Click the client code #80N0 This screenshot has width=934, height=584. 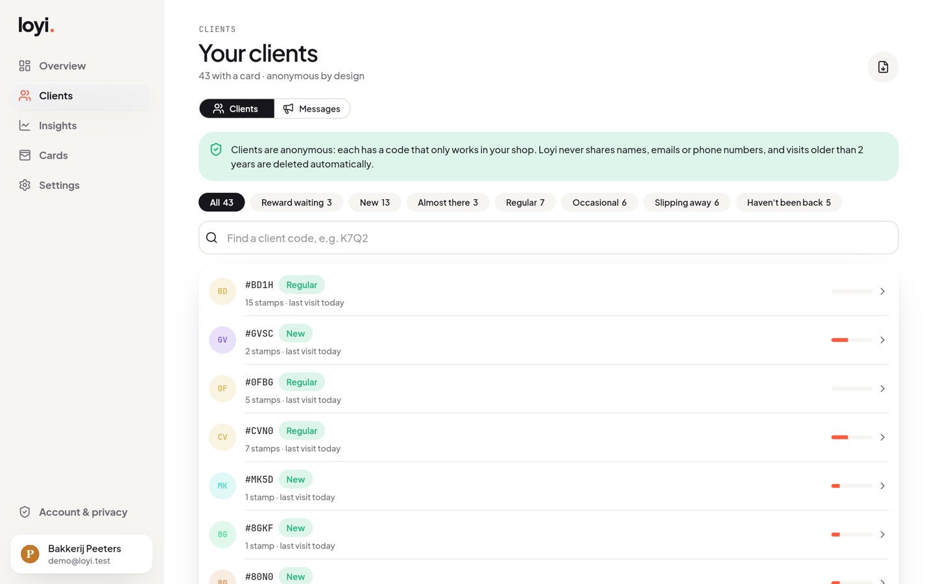coord(259,577)
